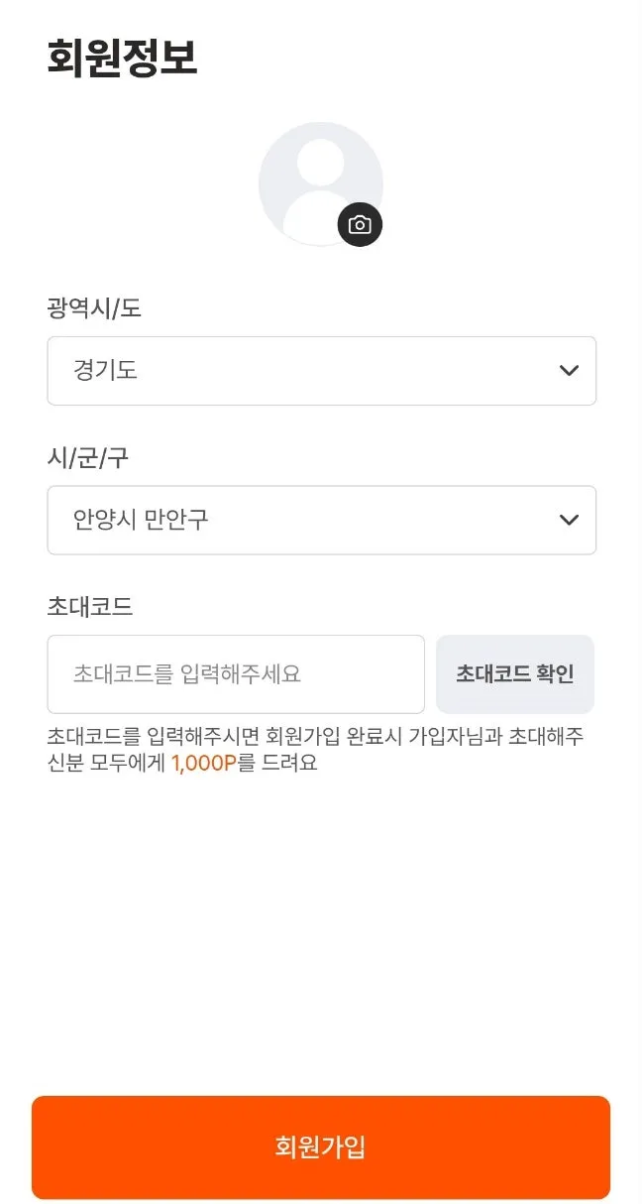
Task: Open the 광역시/도 dropdown showing 경기도
Action: pos(321,371)
